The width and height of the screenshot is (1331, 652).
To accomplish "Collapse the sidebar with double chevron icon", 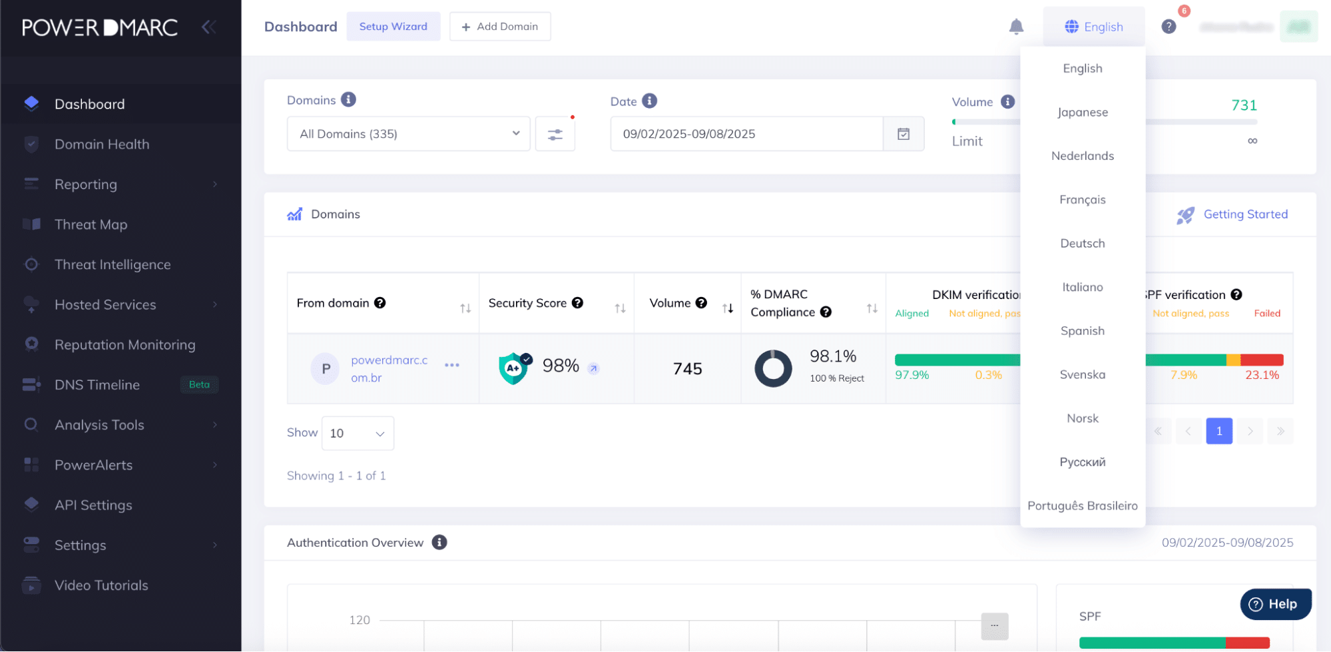I will pyautogui.click(x=209, y=27).
